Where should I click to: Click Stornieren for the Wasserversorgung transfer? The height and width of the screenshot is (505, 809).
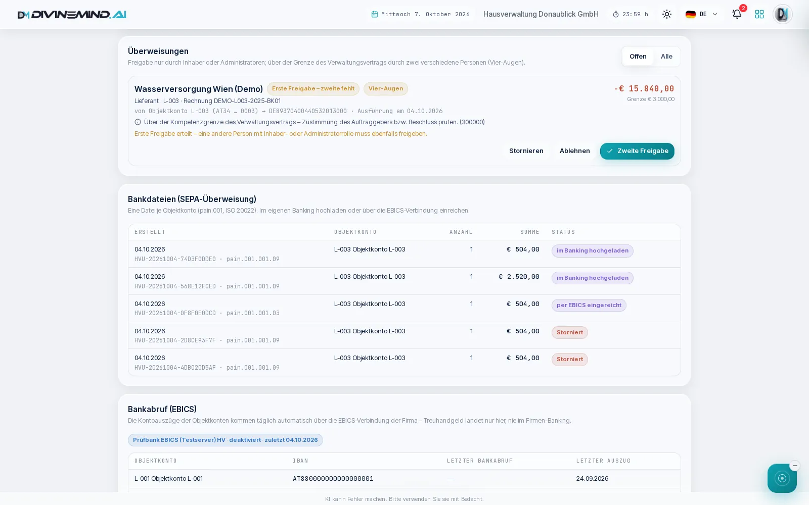pyautogui.click(x=526, y=151)
